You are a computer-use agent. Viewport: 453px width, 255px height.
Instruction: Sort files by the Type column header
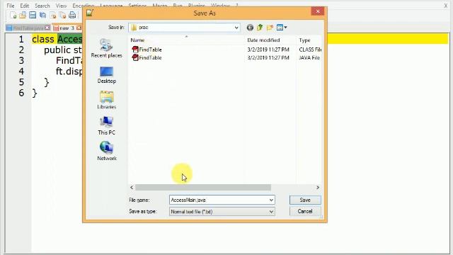[309, 40]
